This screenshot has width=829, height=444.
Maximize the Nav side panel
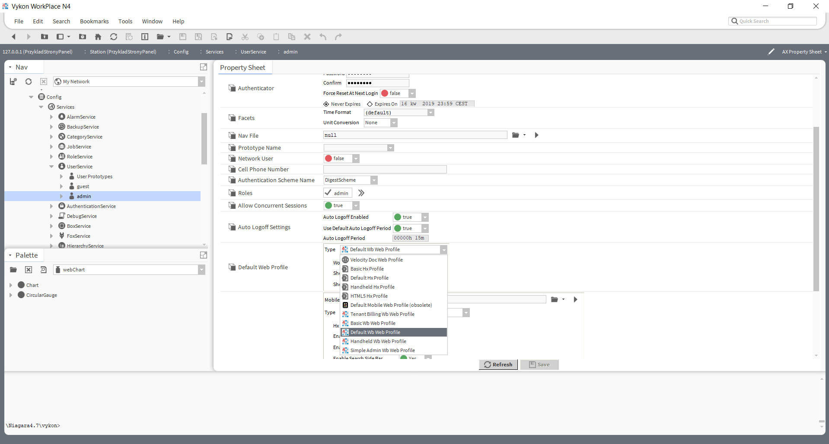tap(204, 67)
